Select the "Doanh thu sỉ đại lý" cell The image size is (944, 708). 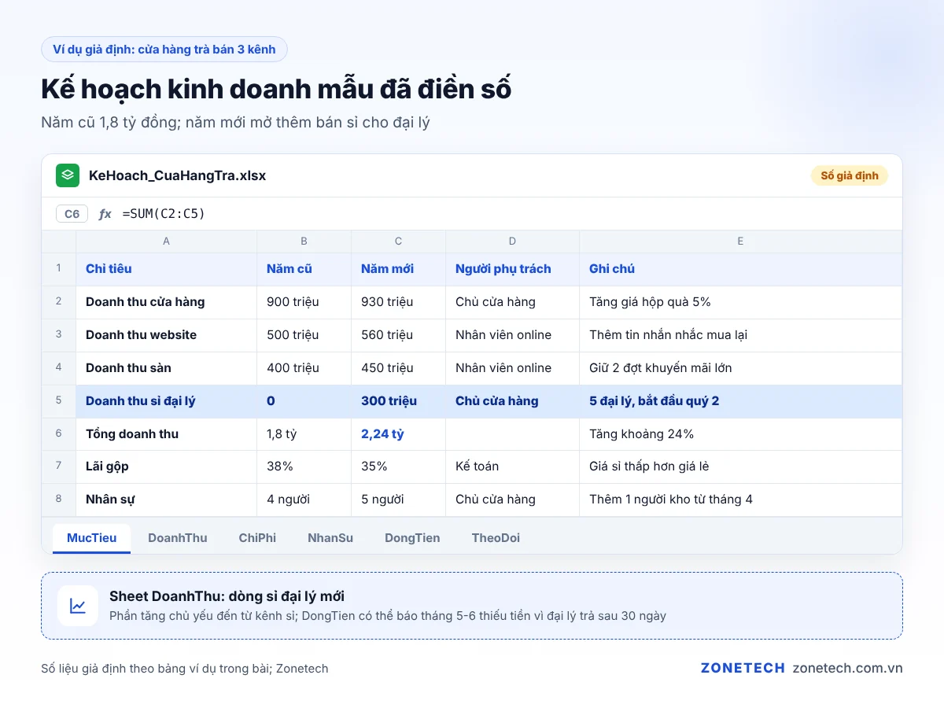point(166,401)
